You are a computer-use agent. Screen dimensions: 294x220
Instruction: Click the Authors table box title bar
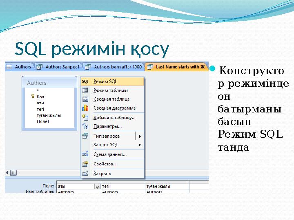pyautogui.click(x=49, y=82)
